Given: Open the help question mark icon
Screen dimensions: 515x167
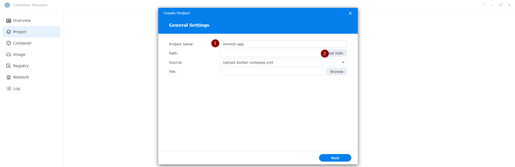Looking at the screenshot, I should click(483, 5).
